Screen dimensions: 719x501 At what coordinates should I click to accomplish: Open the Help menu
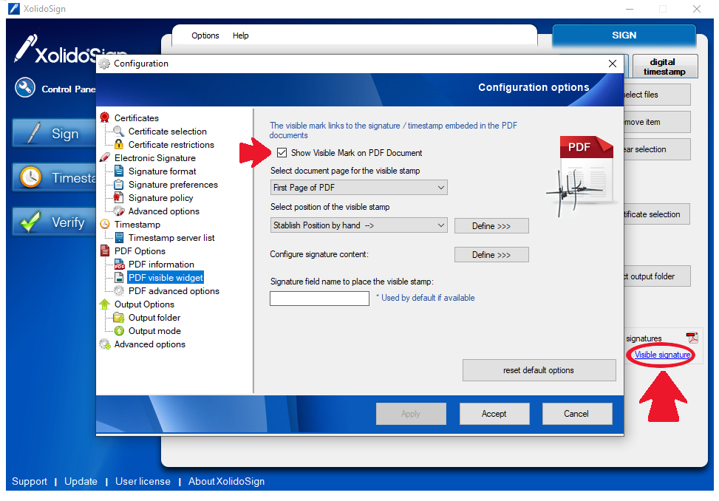click(240, 35)
